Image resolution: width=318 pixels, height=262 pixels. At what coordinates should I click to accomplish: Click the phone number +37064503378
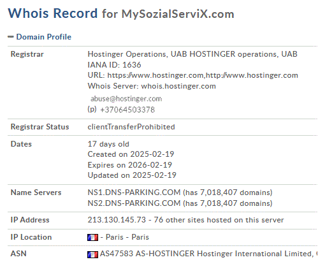coord(127,110)
